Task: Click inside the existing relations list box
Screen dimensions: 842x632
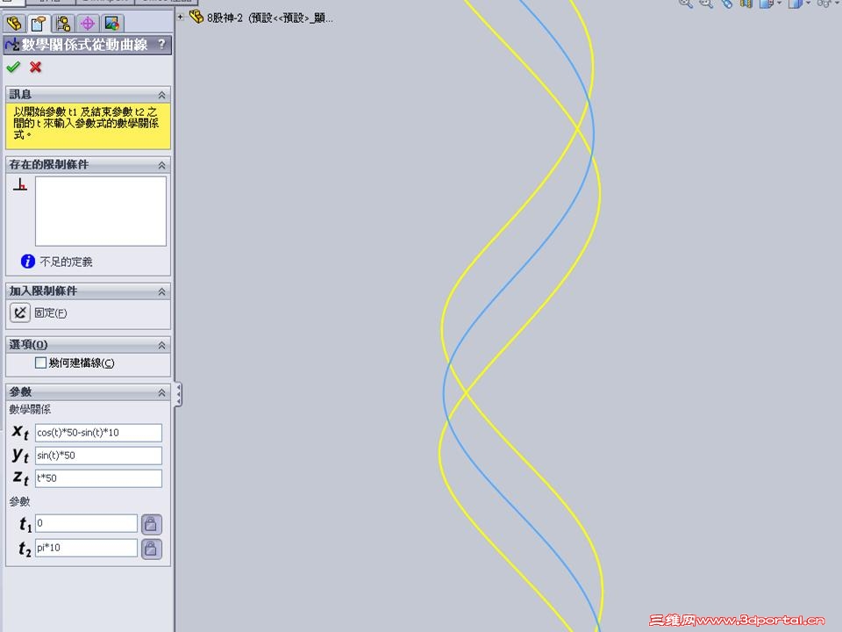Action: [x=100, y=212]
